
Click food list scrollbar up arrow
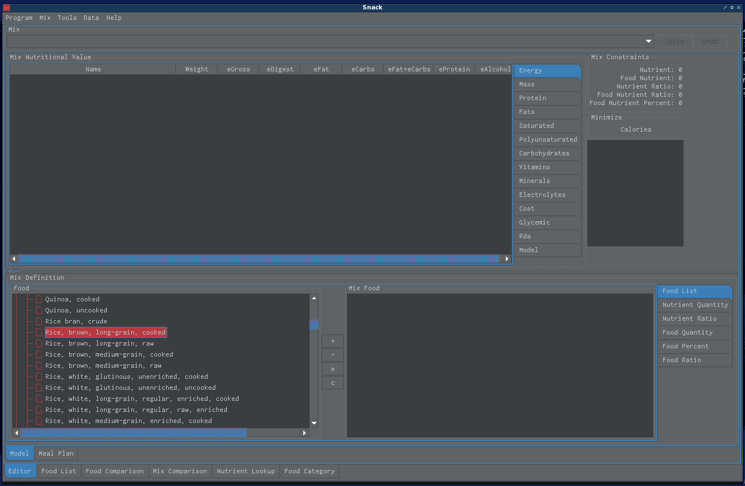coord(314,299)
